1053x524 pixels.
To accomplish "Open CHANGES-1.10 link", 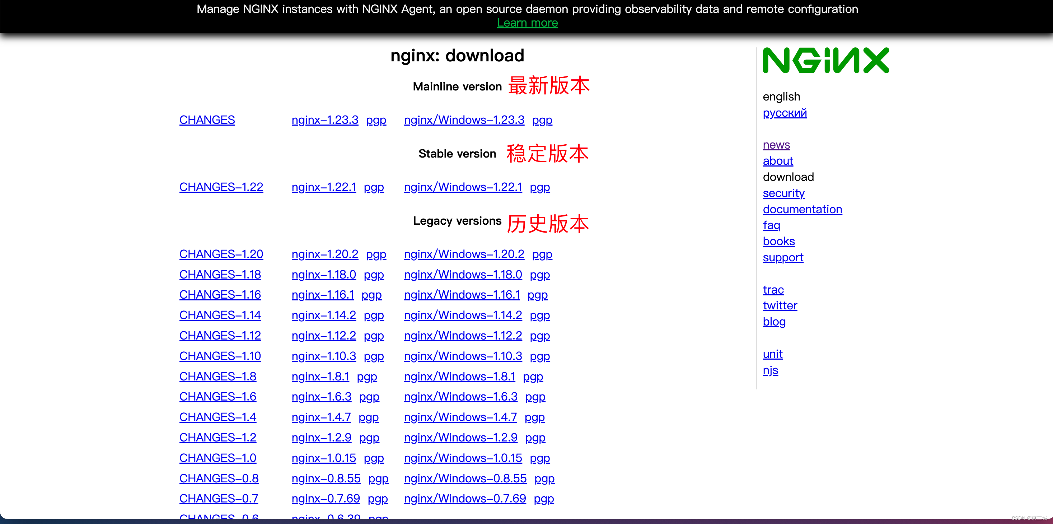I will (x=220, y=356).
